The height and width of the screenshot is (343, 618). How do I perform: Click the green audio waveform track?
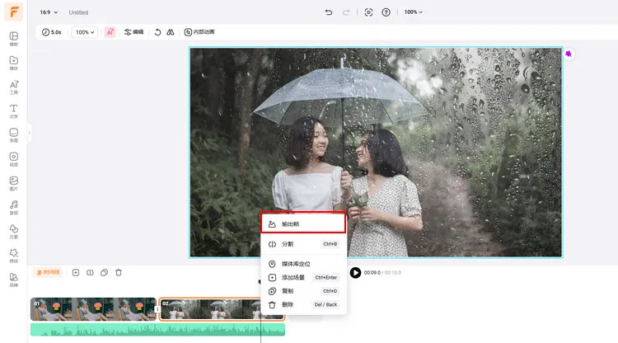157,330
